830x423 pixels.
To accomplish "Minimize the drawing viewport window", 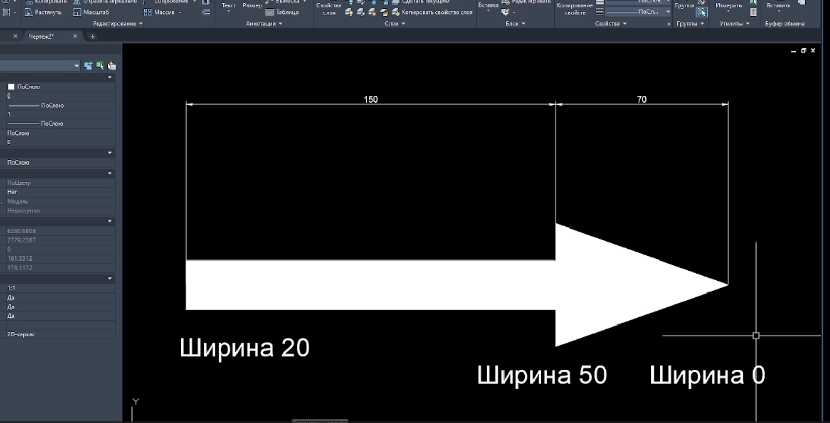I will pos(793,51).
